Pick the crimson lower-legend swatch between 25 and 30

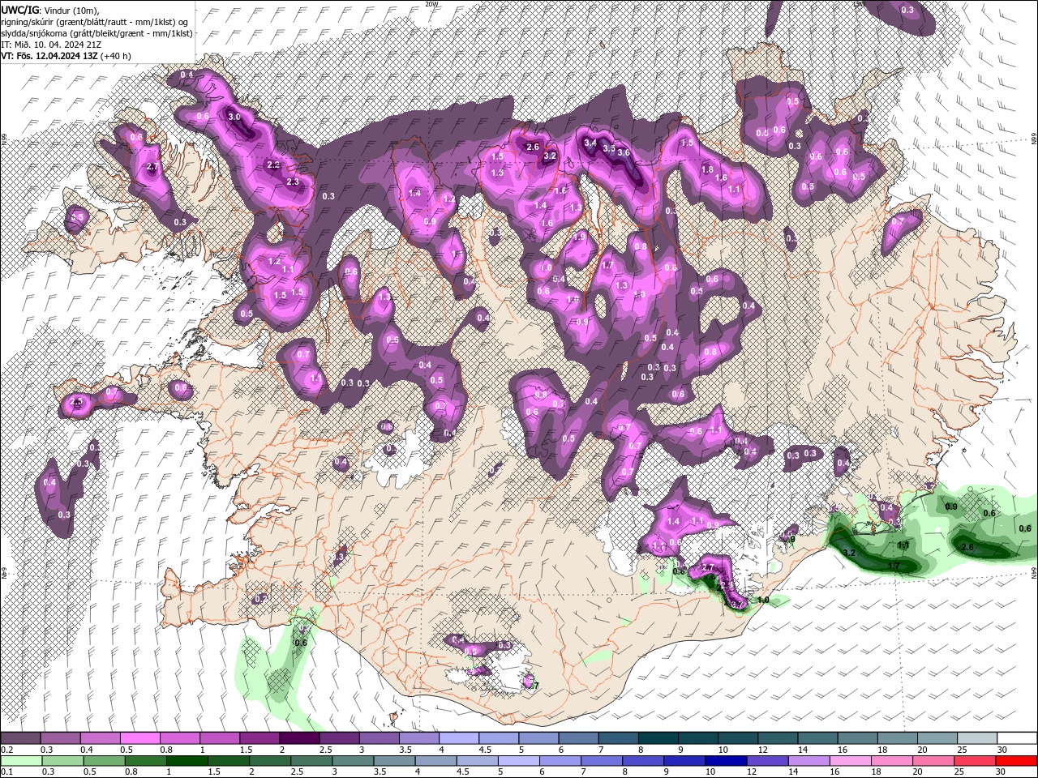(x=975, y=761)
